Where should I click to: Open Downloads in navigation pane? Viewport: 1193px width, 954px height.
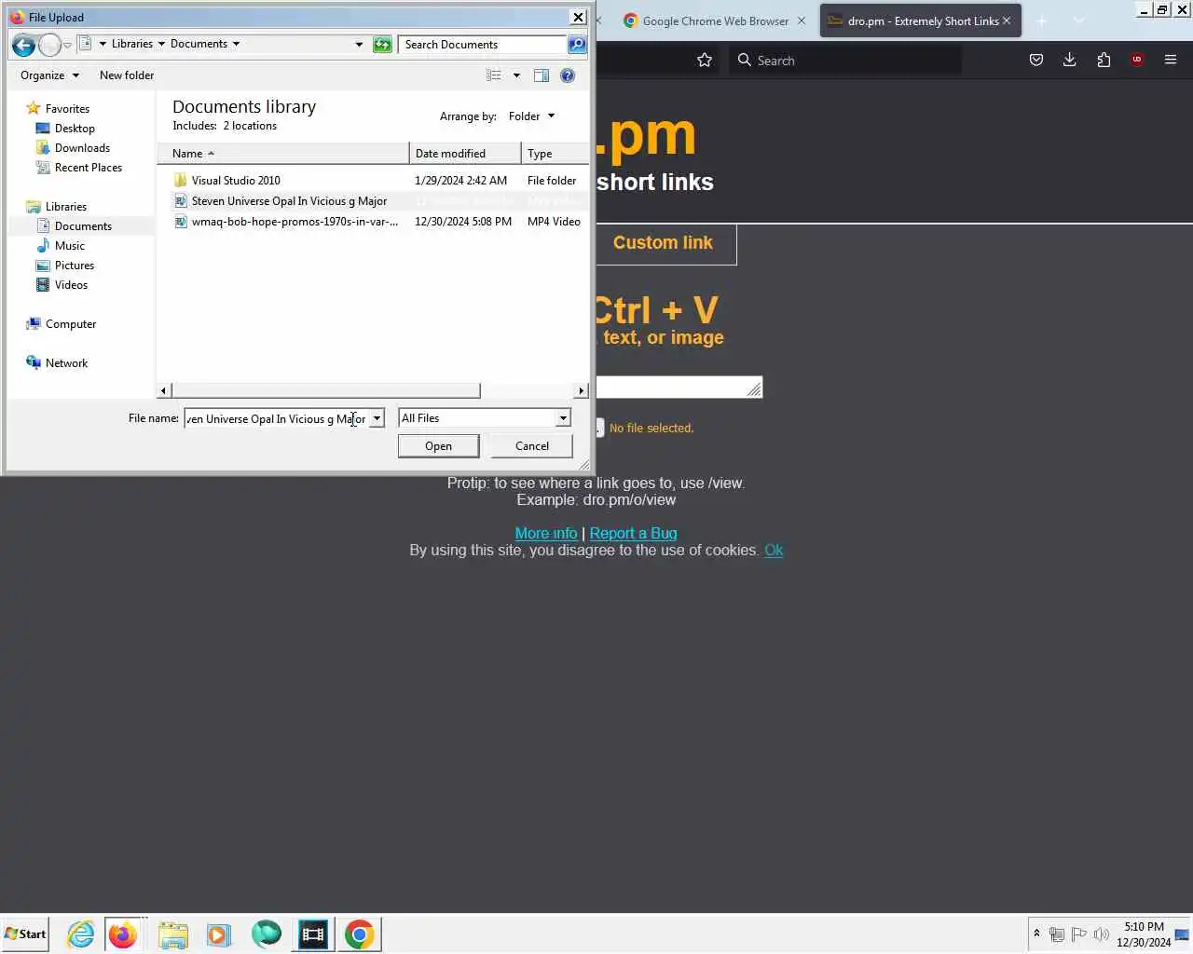click(82, 148)
